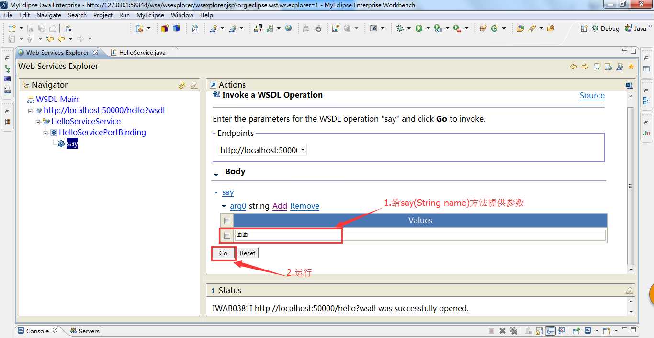Click the clear icon in Navigator header
Viewport: 654px width, 338px height.
(x=194, y=85)
